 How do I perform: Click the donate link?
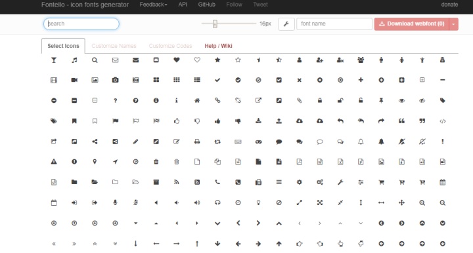tap(449, 5)
